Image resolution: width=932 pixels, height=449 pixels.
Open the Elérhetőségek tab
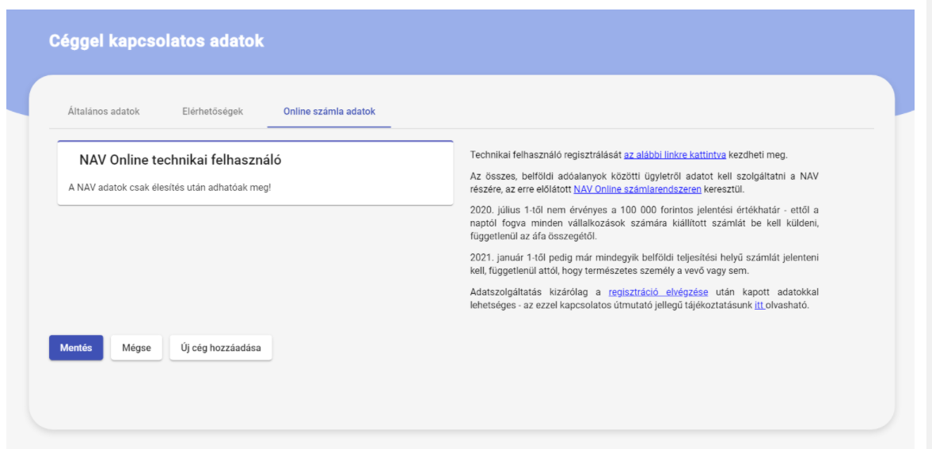click(213, 111)
